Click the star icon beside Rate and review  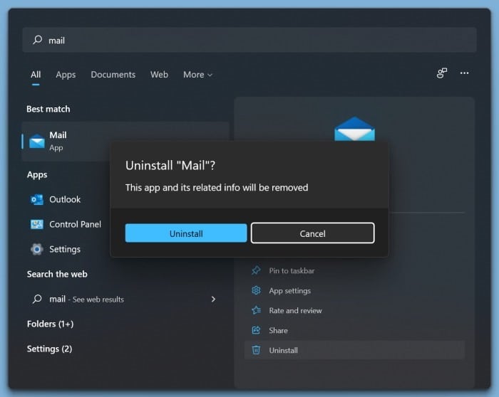pyautogui.click(x=256, y=310)
